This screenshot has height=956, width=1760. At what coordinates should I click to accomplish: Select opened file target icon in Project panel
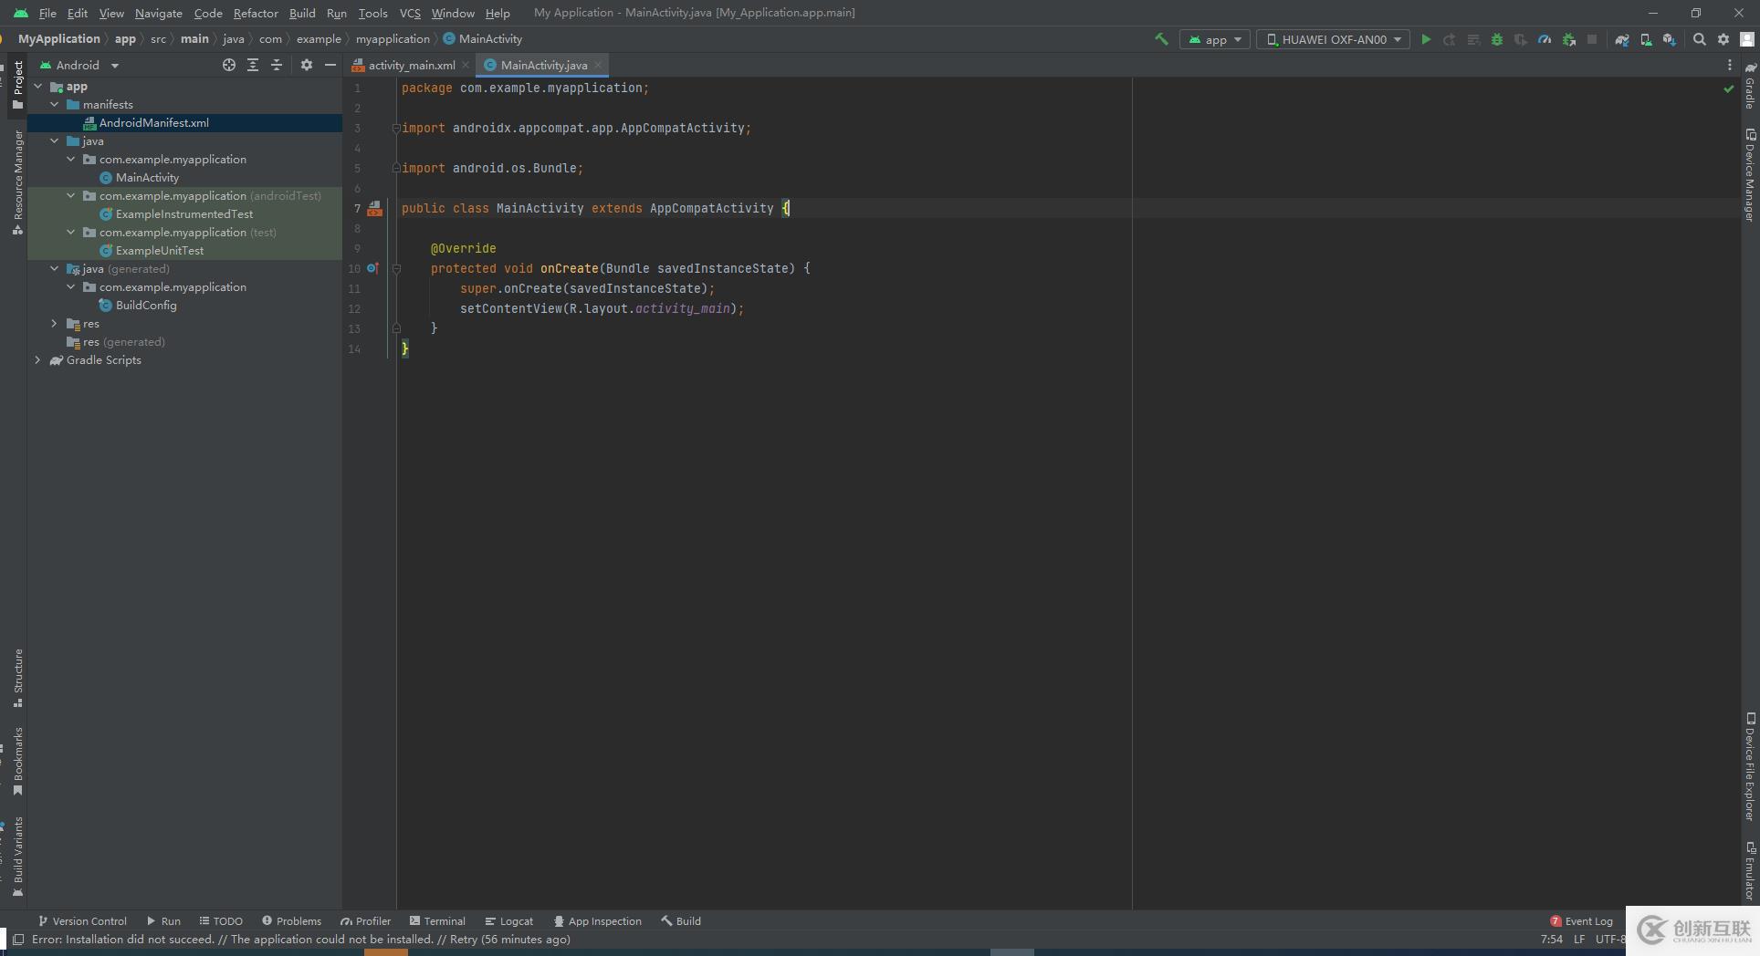(229, 65)
